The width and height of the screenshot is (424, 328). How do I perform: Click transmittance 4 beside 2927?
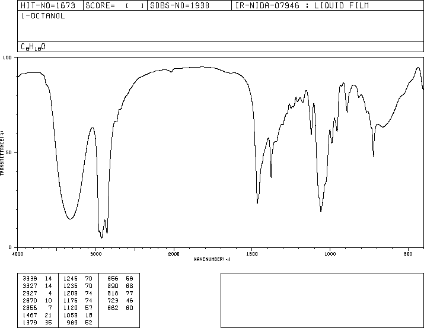(x=50, y=293)
